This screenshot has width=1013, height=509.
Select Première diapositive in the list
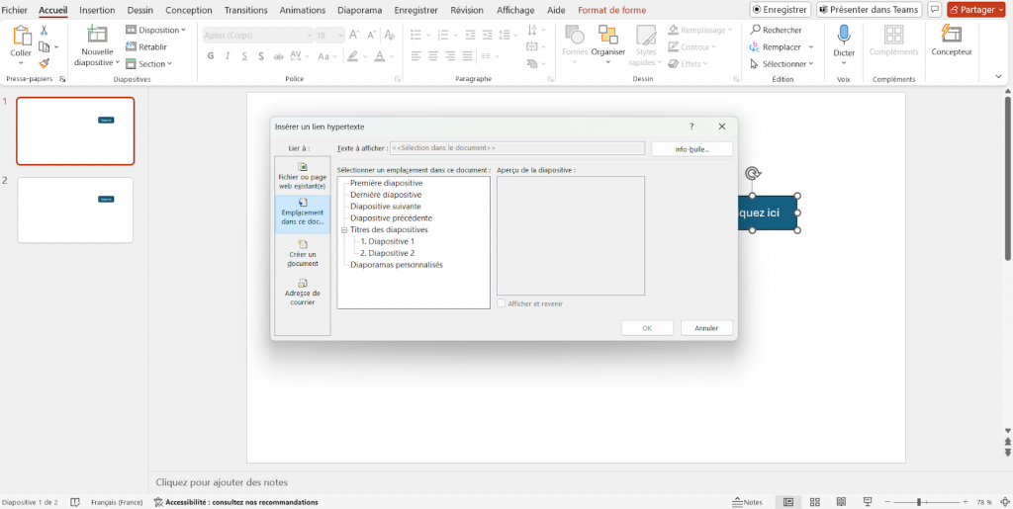(387, 183)
